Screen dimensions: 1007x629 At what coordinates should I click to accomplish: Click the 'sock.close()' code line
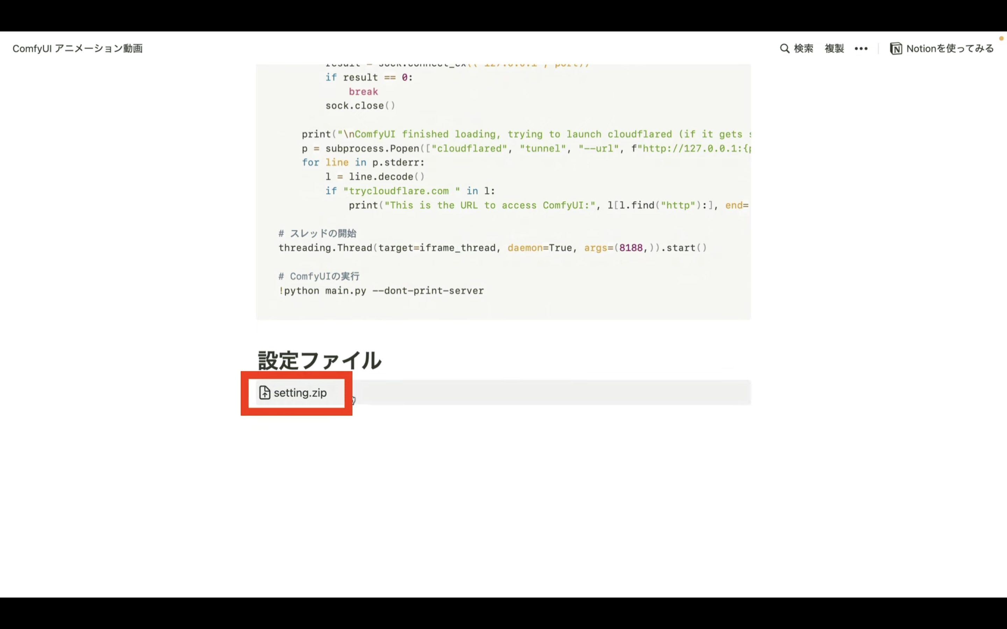pos(360,106)
